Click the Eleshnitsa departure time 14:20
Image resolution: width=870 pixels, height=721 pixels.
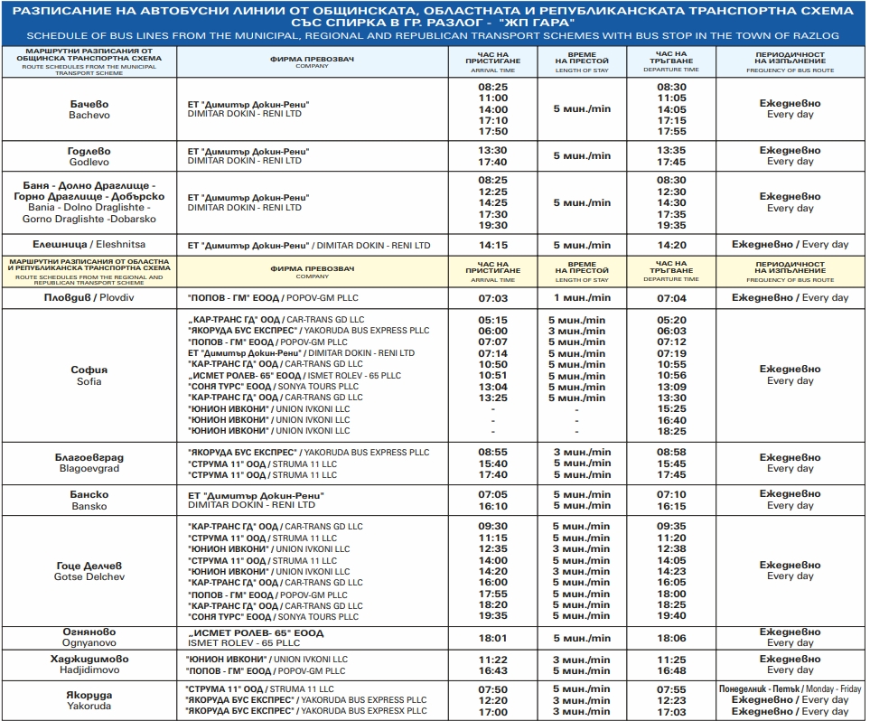point(671,245)
